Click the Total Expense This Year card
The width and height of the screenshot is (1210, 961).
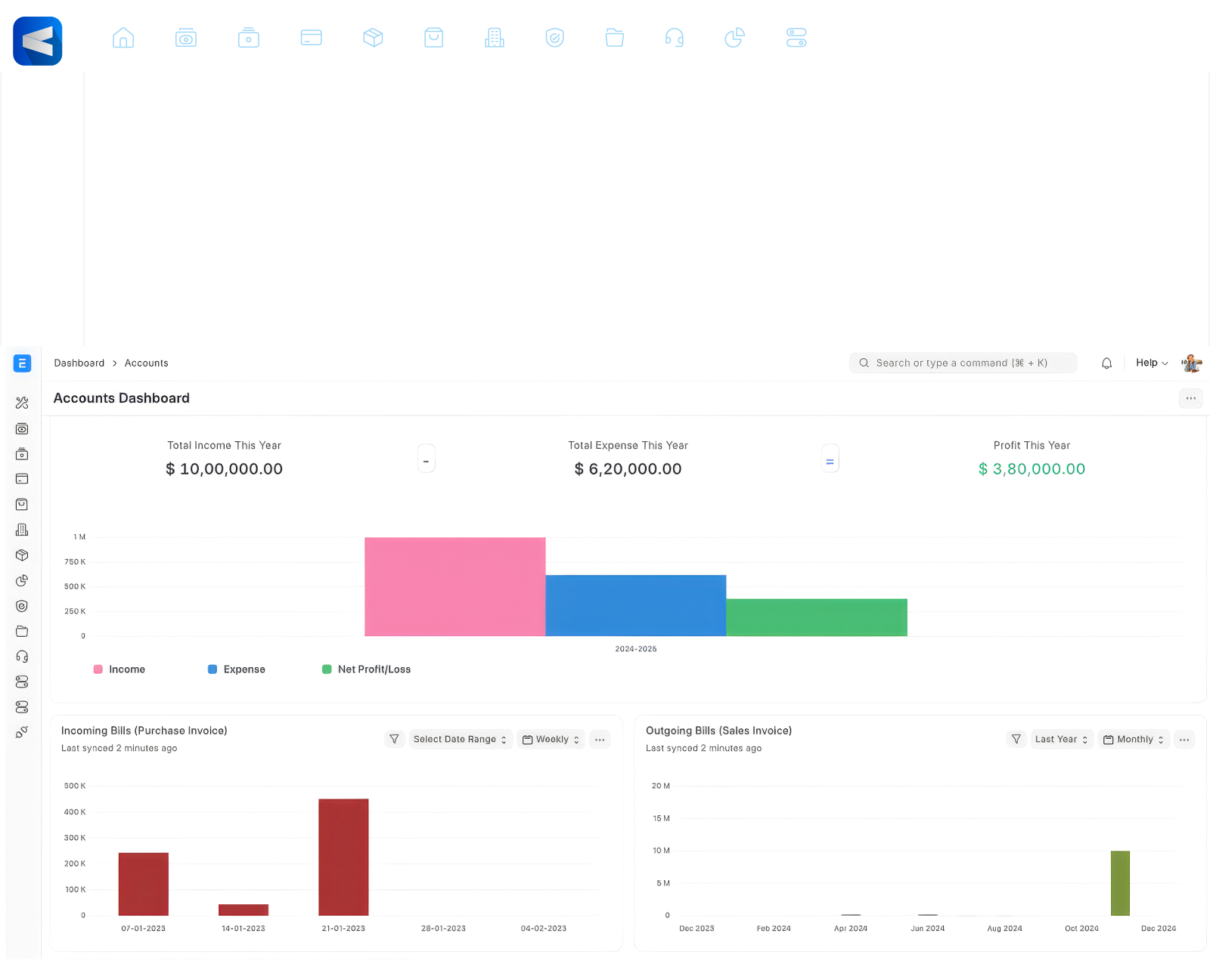coord(628,459)
